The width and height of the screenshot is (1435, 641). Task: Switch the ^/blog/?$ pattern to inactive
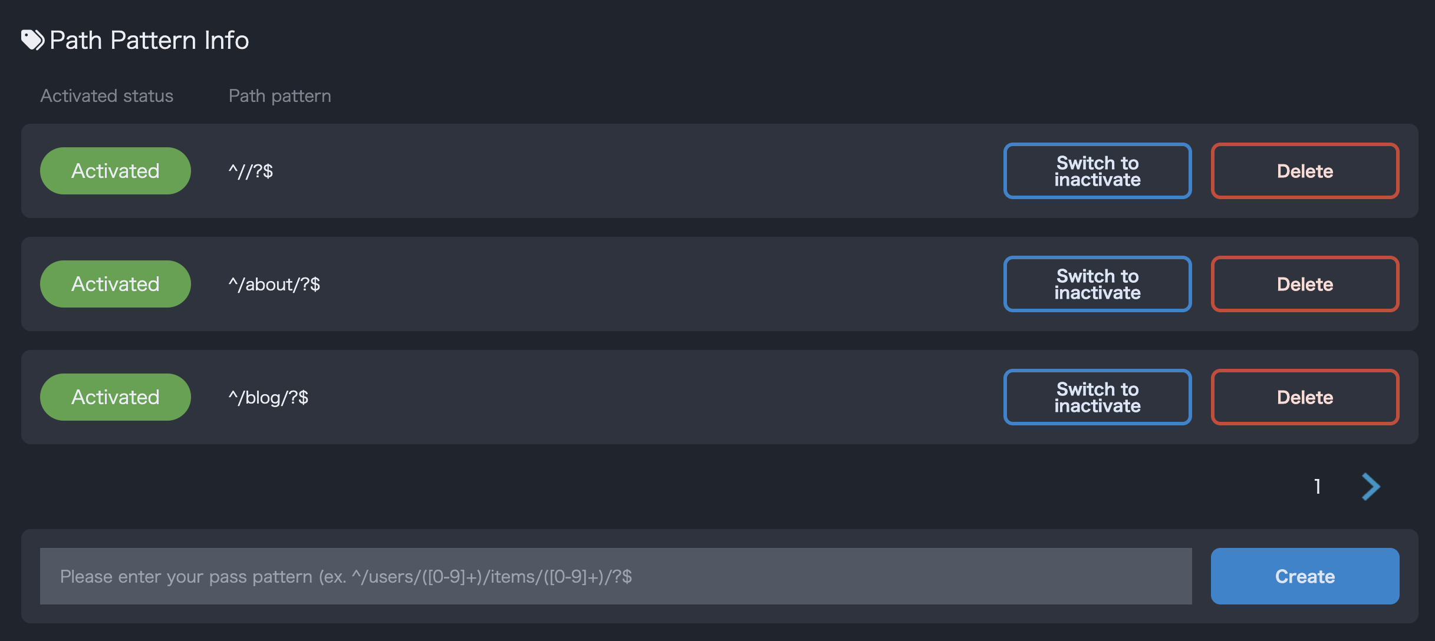1097,397
